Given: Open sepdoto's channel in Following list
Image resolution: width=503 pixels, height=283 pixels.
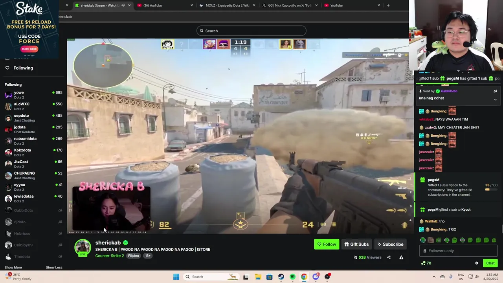Looking at the screenshot, I should (x=33, y=118).
